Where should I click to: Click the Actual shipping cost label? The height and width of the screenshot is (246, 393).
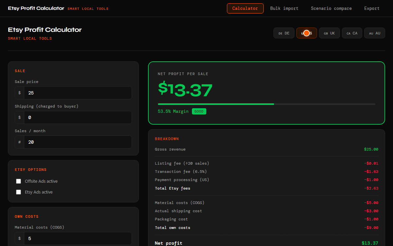tap(178, 211)
